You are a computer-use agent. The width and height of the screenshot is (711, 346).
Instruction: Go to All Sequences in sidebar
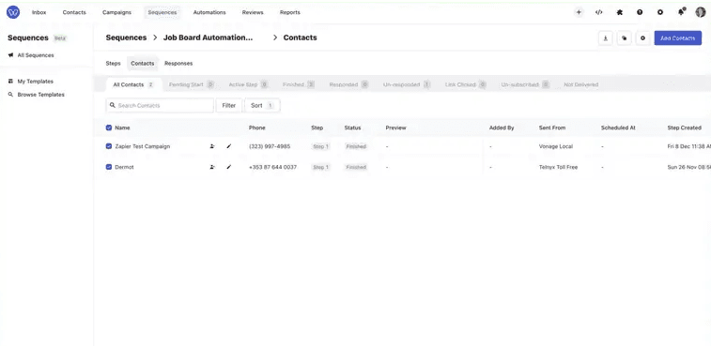point(36,55)
